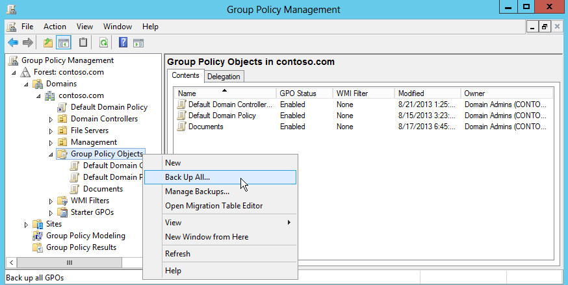Click the scroll icon beside Documents in list
Image resolution: width=568 pixels, height=285 pixels.
[181, 127]
